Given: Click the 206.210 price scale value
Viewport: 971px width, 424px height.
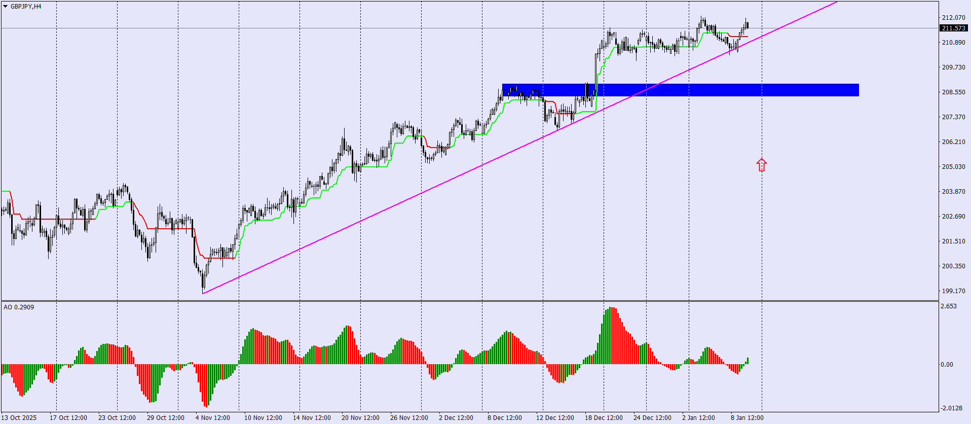Looking at the screenshot, I should pyautogui.click(x=954, y=142).
